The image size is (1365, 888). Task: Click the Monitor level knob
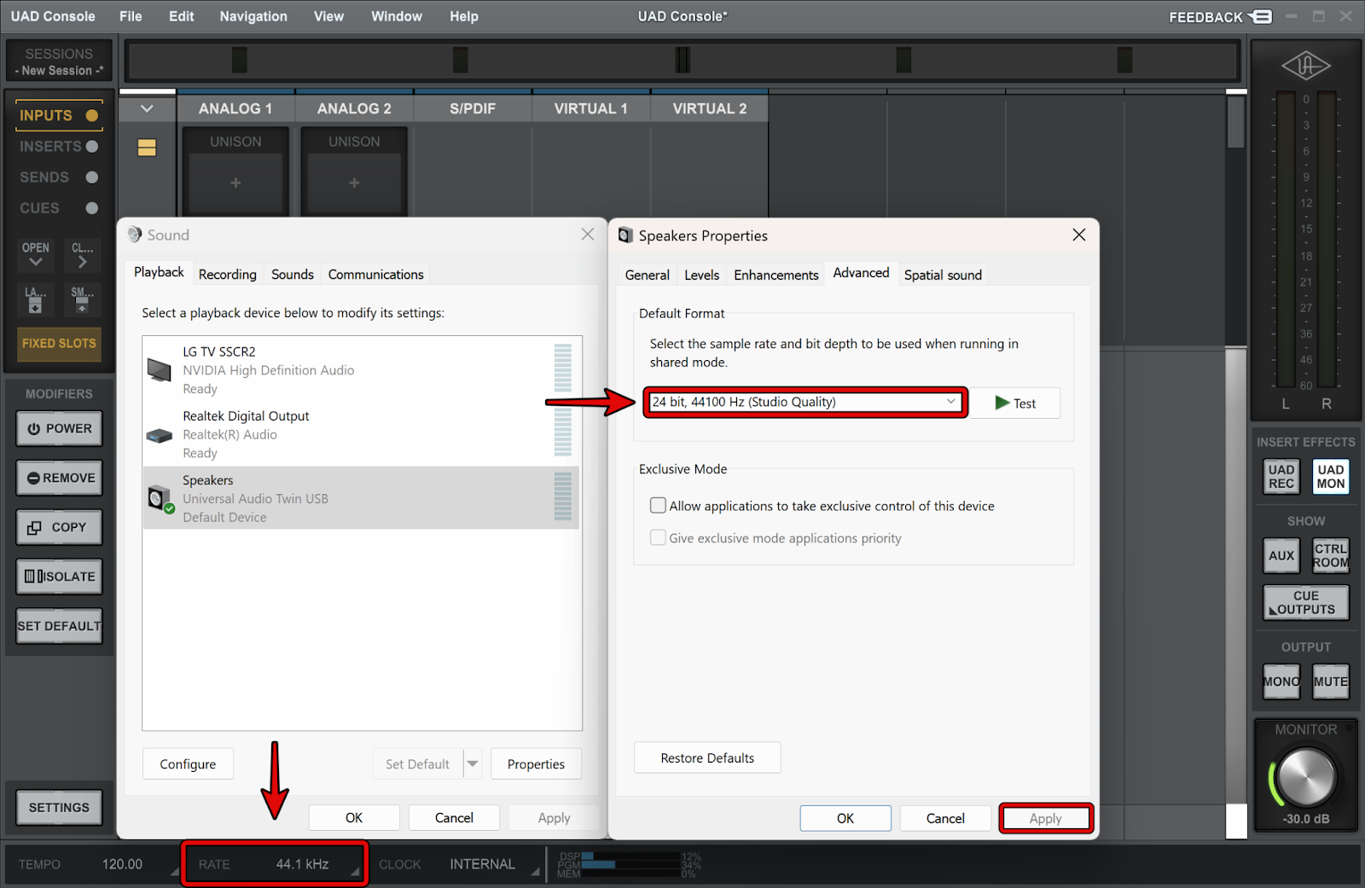[1305, 777]
